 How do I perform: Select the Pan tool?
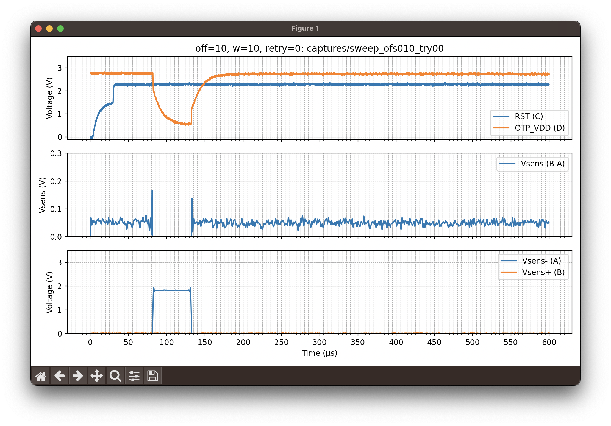tap(96, 376)
